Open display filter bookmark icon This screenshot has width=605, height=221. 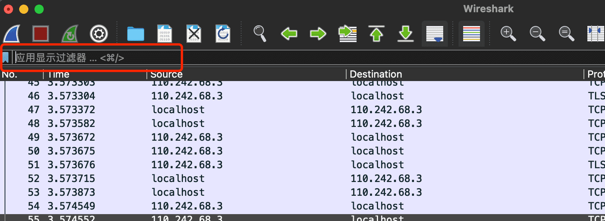pyautogui.click(x=5, y=58)
